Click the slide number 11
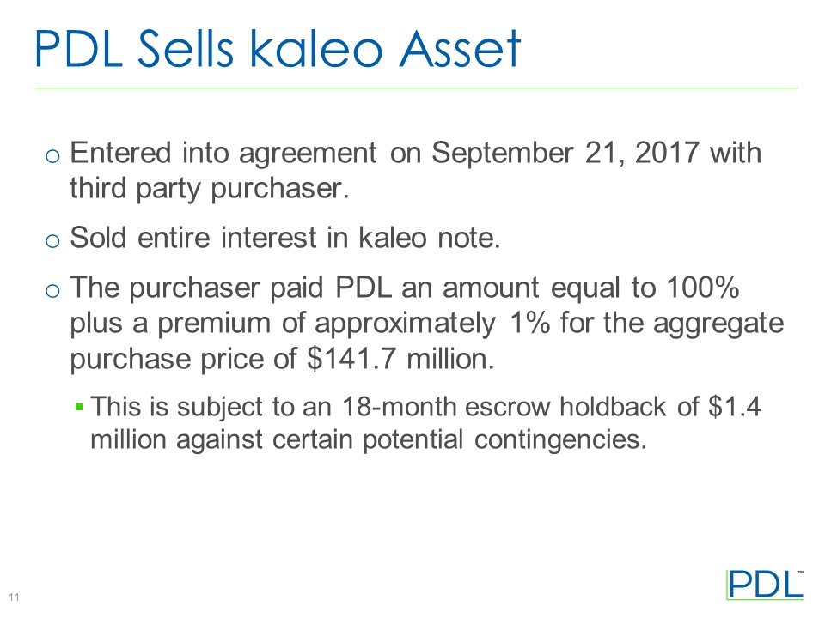Image resolution: width=825 pixels, height=618 pixels. (15, 597)
